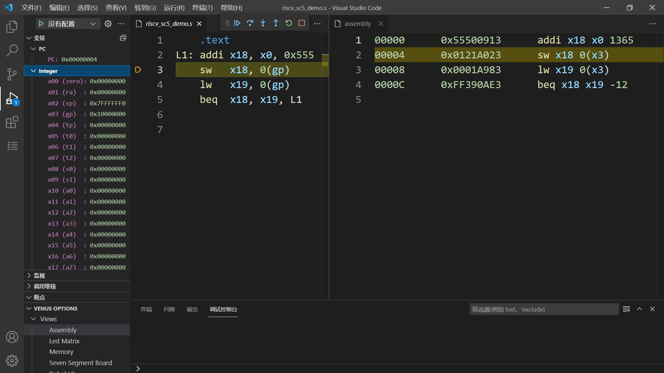Expand the 调用堆栈 section
The image size is (664, 373).
point(77,286)
